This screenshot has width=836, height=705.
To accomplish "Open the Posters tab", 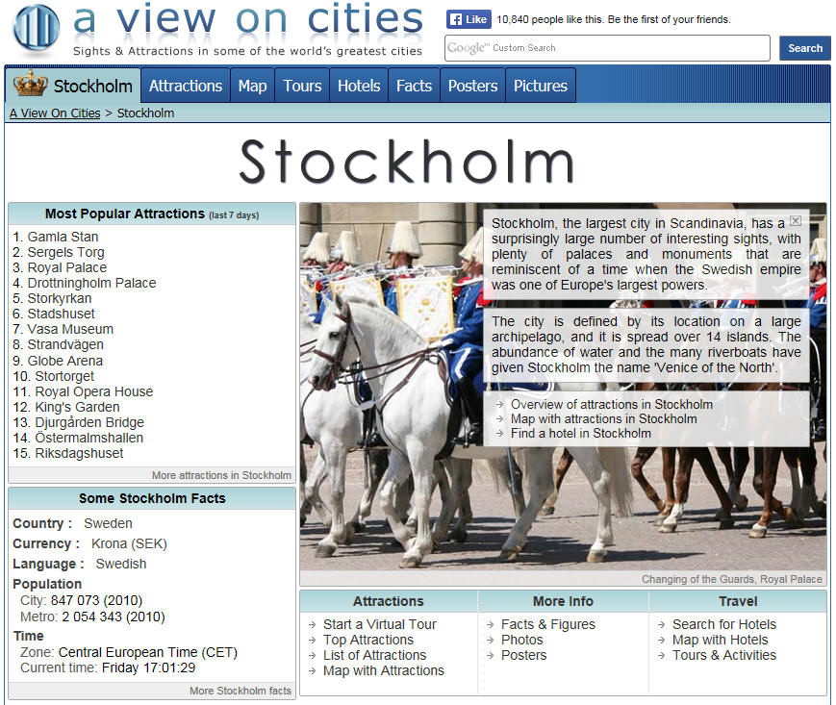I will point(472,86).
